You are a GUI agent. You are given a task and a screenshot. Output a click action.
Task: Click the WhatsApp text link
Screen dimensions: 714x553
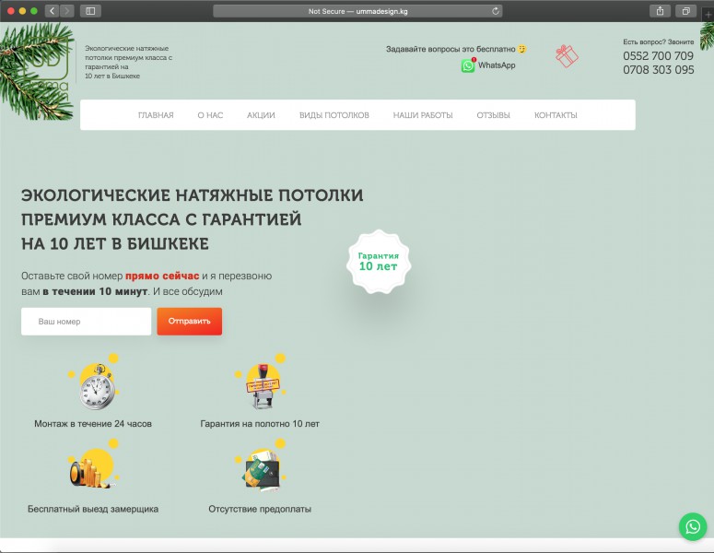(497, 65)
